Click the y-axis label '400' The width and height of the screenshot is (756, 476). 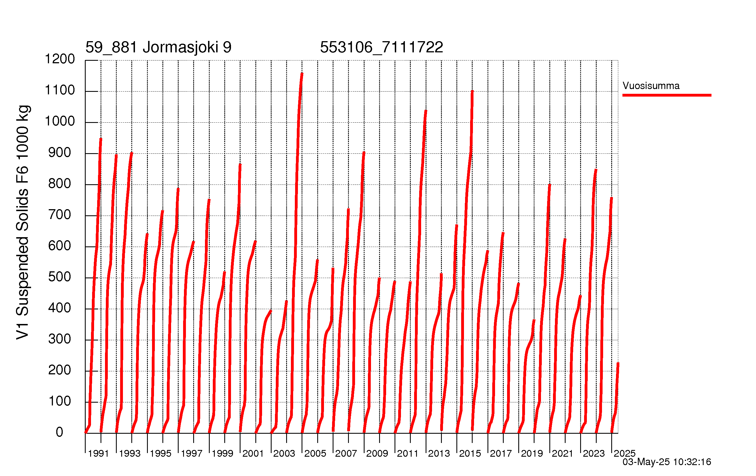(60, 308)
